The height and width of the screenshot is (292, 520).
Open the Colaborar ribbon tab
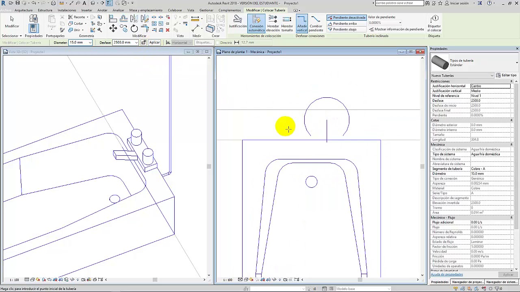coord(175,10)
